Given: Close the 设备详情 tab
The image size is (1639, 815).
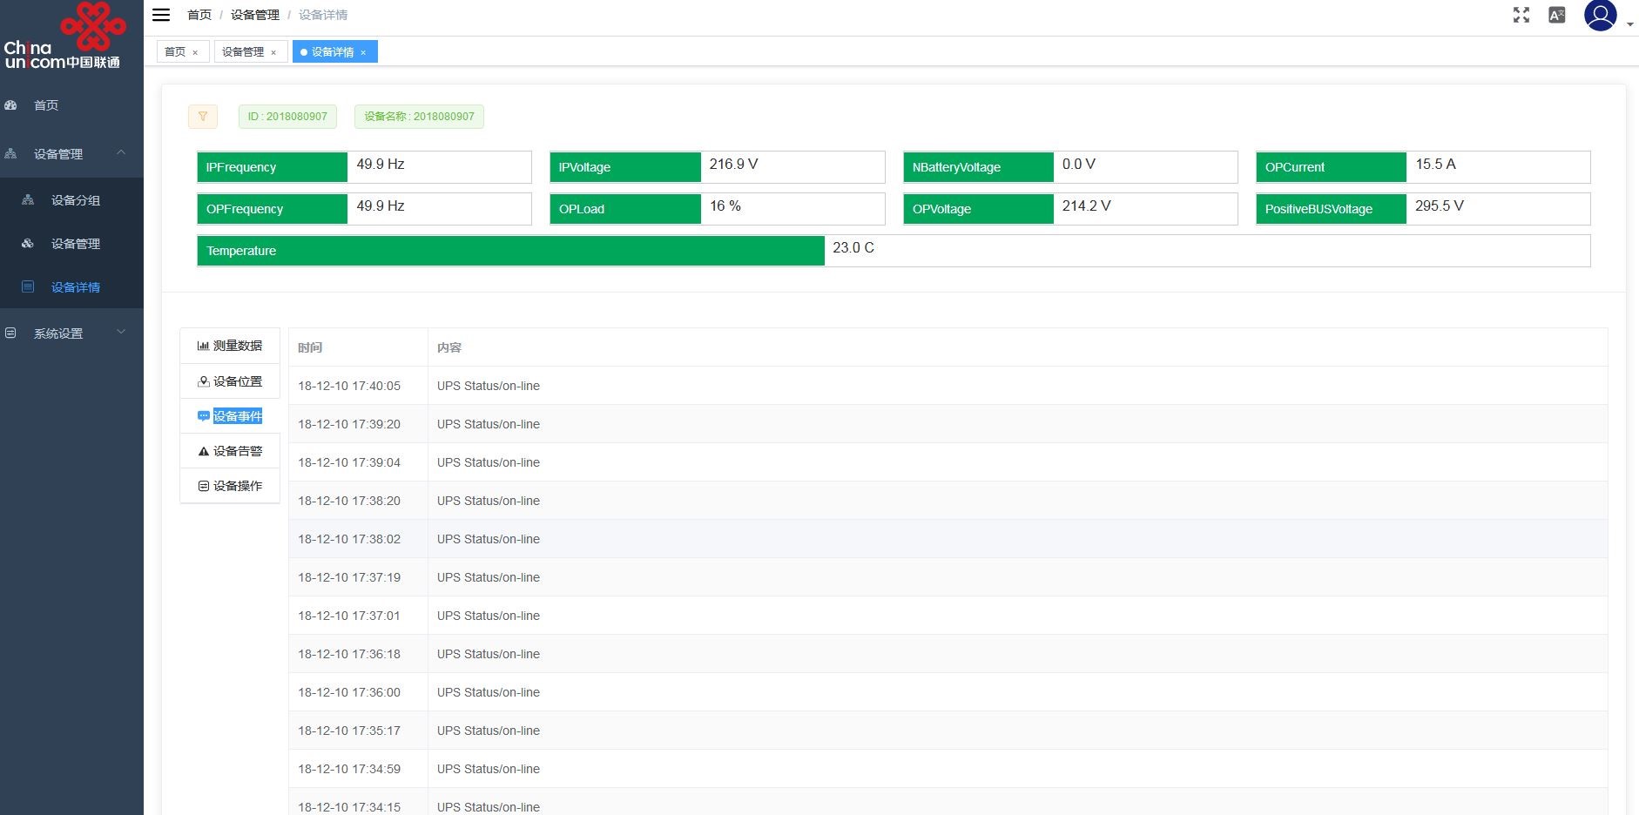Looking at the screenshot, I should coord(363,52).
